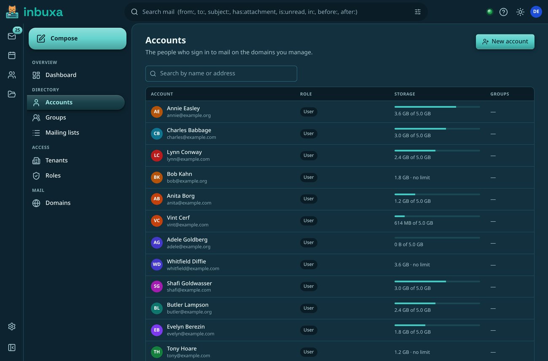Image resolution: width=548 pixels, height=361 pixels.
Task: Click Vint Cerf's storage usage bar
Action: [437, 216]
